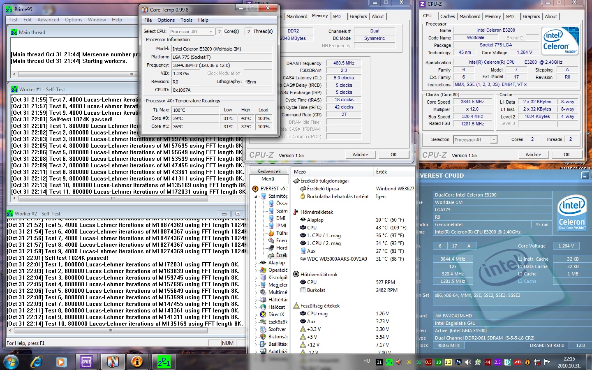Open the Windows Start menu orb
Screen dimensions: 592x370
click(x=11, y=362)
